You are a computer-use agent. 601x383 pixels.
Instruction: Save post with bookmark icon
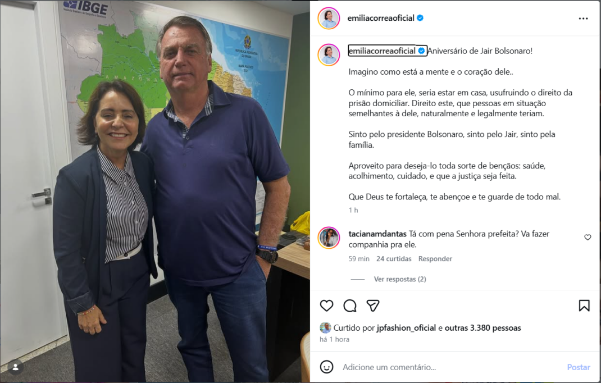coord(584,306)
